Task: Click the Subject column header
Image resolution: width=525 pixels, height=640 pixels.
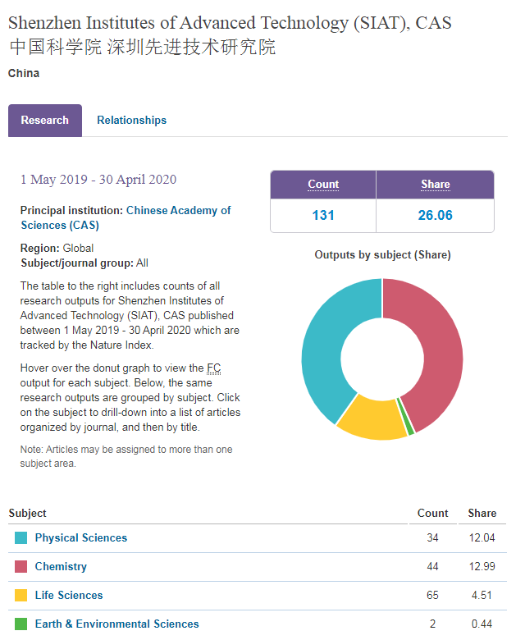Action: coord(28,514)
